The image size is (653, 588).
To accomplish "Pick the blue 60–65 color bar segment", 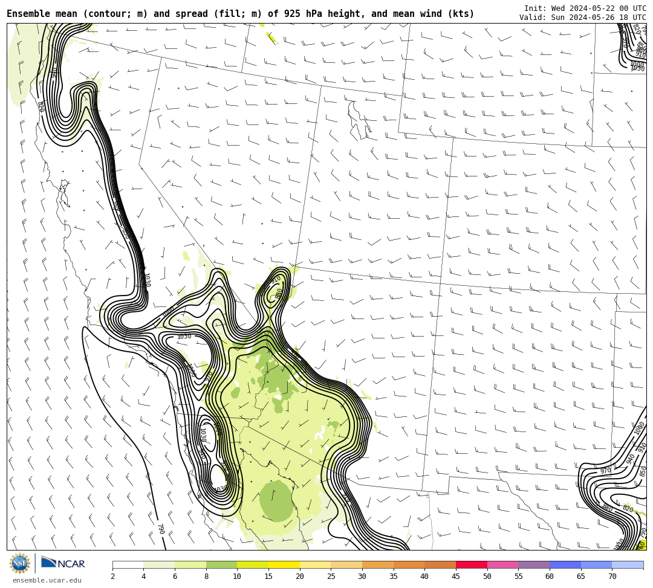I will [565, 565].
